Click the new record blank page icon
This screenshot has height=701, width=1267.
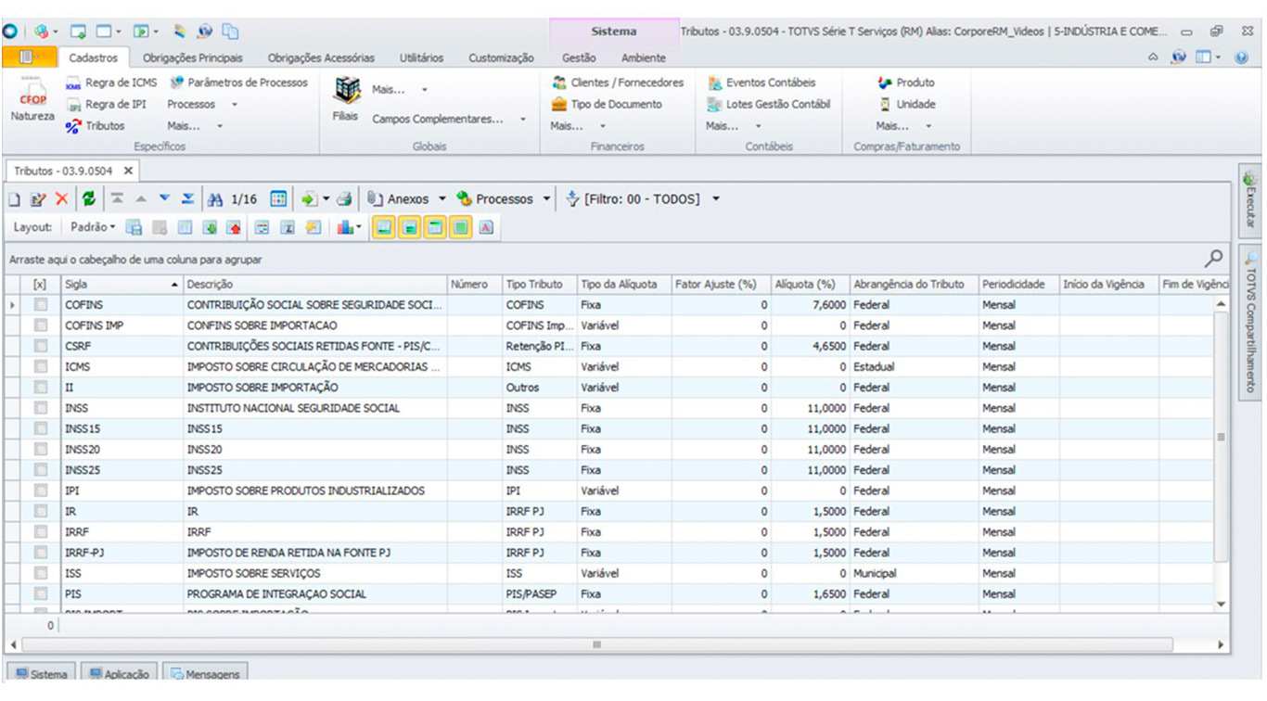click(x=15, y=199)
